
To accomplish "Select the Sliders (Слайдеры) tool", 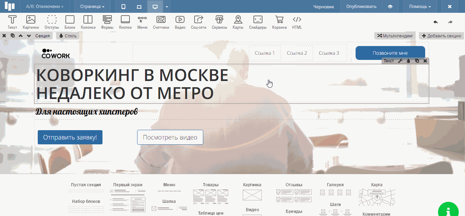I will (x=258, y=22).
